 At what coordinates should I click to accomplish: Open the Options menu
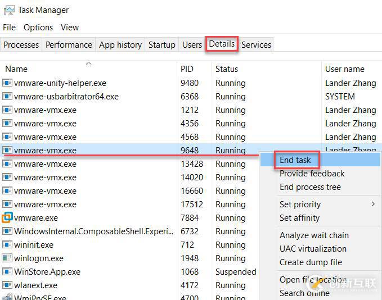(x=38, y=28)
